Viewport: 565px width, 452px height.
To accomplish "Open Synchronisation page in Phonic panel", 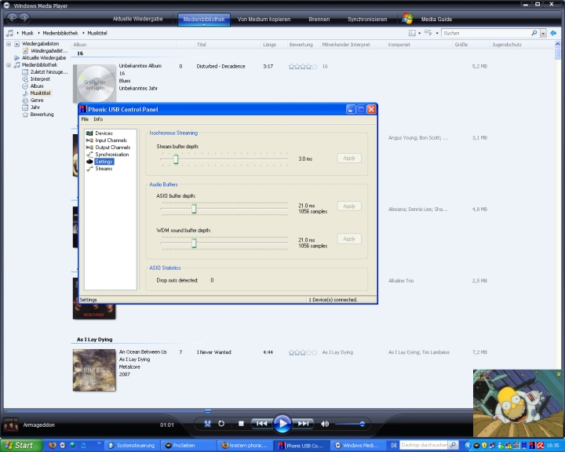I will pyautogui.click(x=111, y=155).
